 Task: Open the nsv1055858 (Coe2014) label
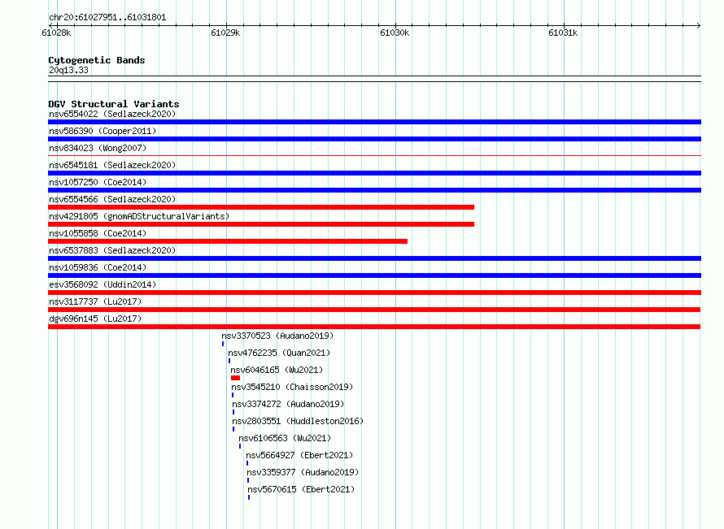coord(98,233)
